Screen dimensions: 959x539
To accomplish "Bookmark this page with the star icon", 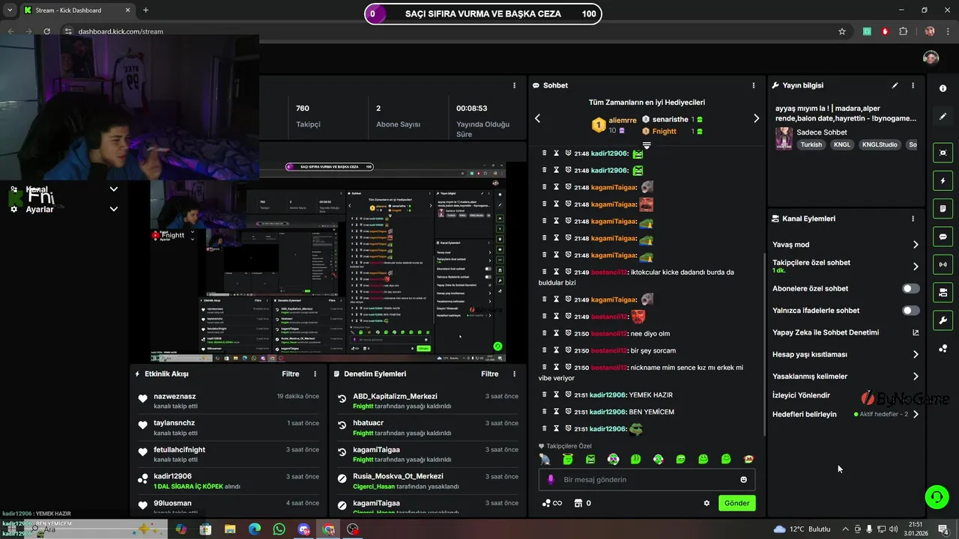I will (842, 31).
